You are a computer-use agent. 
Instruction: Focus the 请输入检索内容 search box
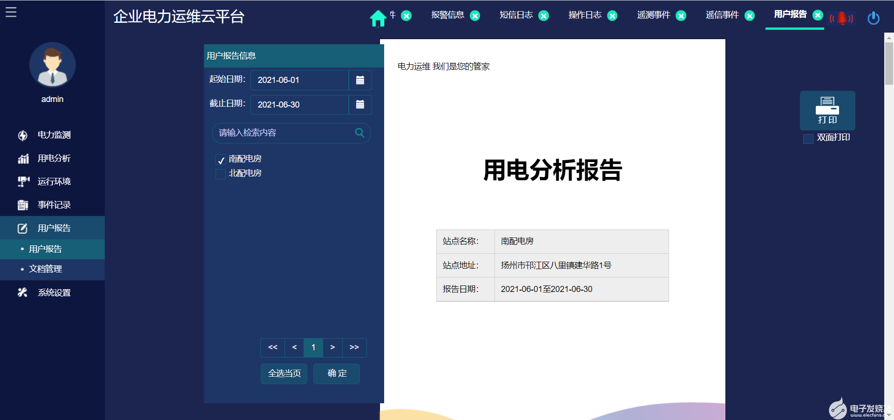coord(291,133)
